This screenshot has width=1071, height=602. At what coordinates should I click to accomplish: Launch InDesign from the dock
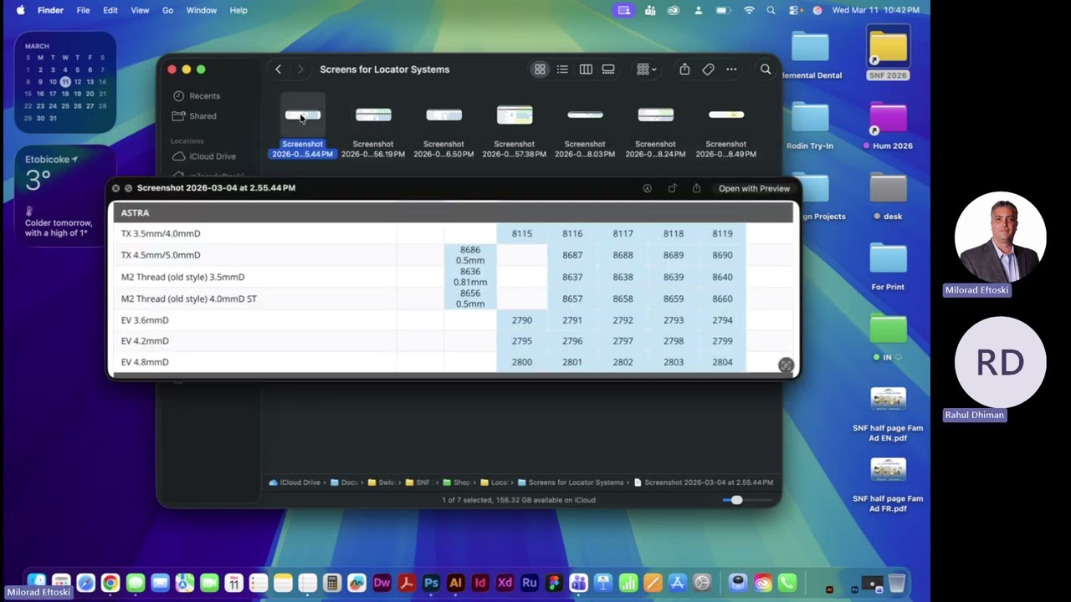tap(480, 583)
